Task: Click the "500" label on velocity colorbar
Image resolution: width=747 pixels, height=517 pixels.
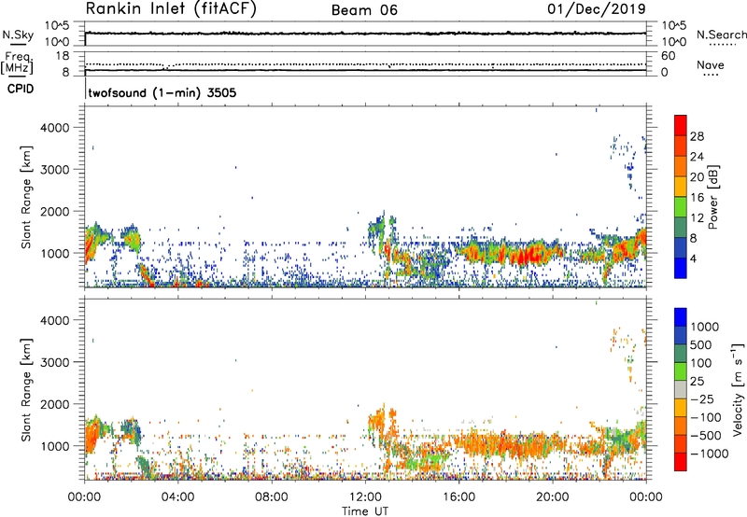Action: (x=700, y=344)
